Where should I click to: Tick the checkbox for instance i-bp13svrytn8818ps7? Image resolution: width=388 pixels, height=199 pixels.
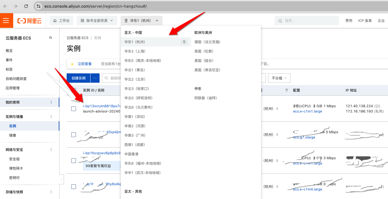click(74, 109)
